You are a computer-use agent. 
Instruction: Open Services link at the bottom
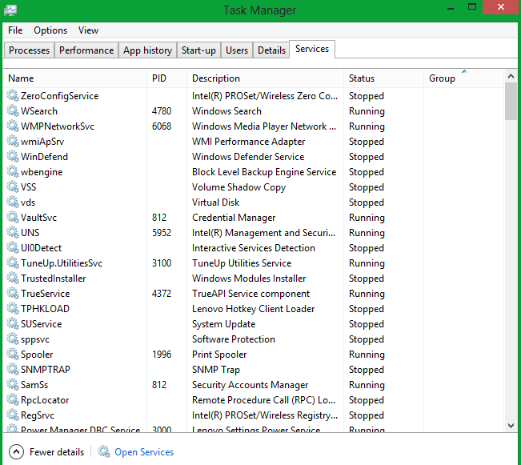(144, 452)
